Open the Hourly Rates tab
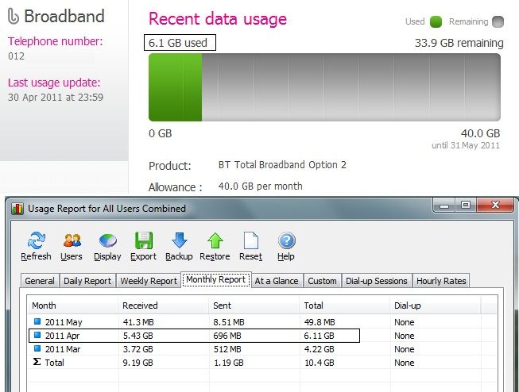Viewport: 519px width, 392px height. point(441,281)
